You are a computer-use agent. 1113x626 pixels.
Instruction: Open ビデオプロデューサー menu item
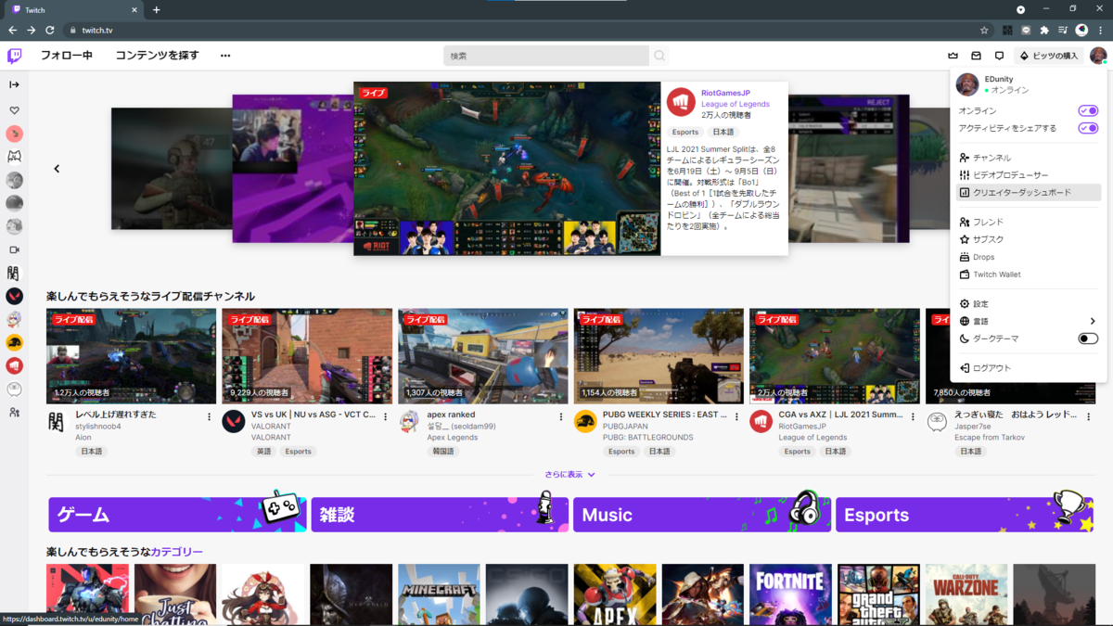click(1029, 175)
